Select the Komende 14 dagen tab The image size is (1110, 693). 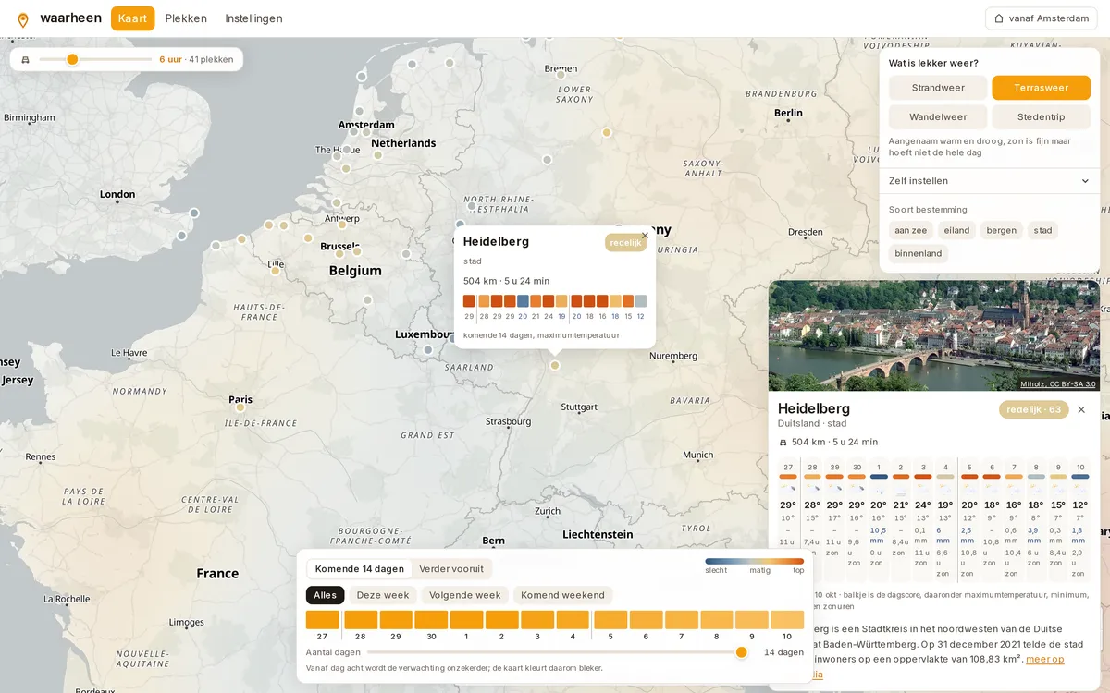360,569
